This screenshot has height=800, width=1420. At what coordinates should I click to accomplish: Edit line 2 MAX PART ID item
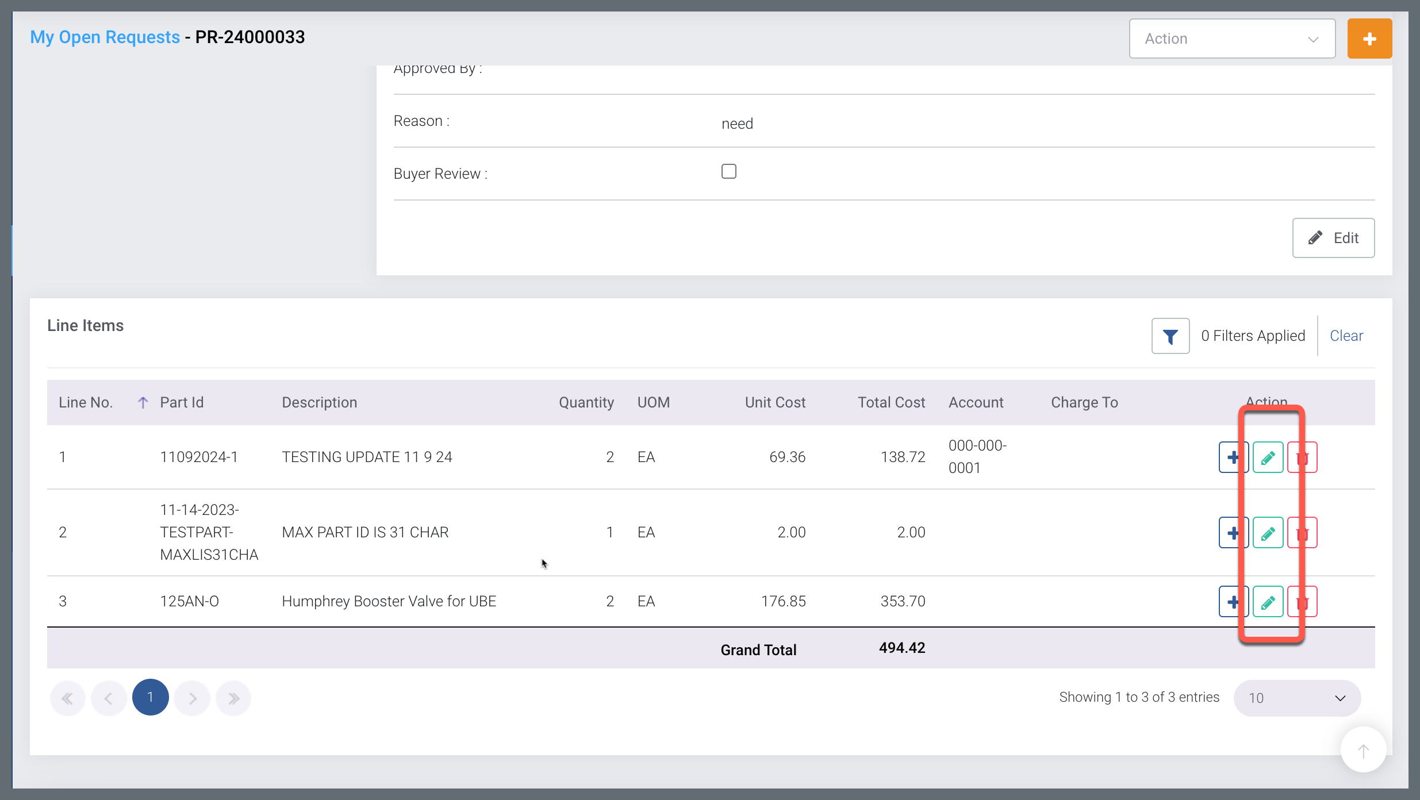[1268, 533]
